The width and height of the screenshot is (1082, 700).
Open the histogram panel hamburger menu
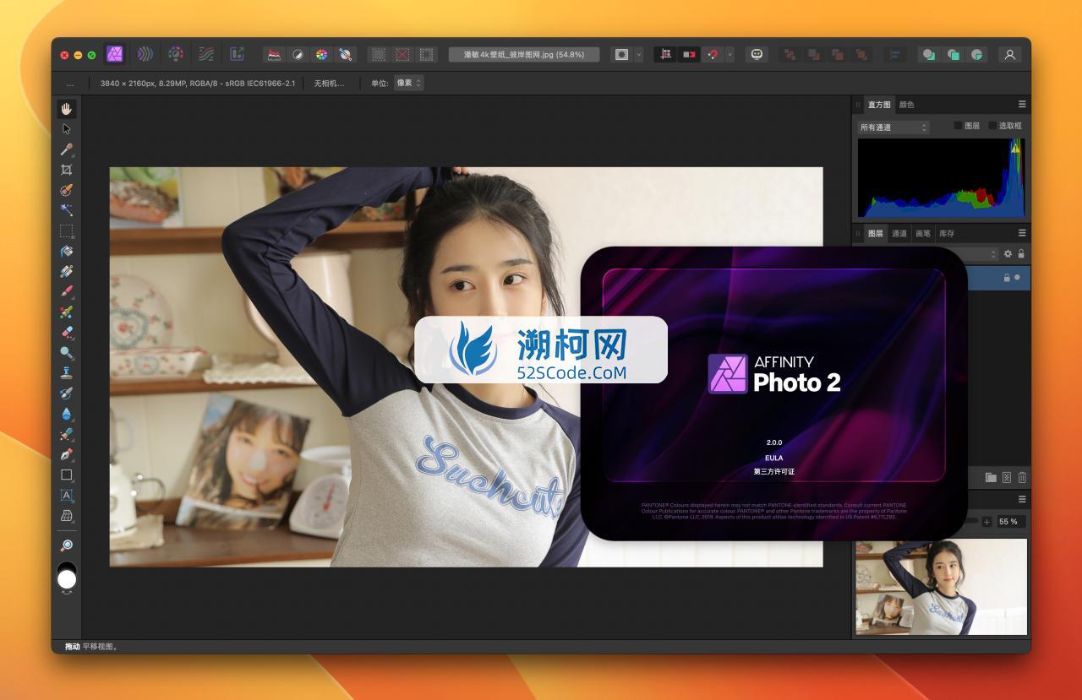coord(1021,105)
